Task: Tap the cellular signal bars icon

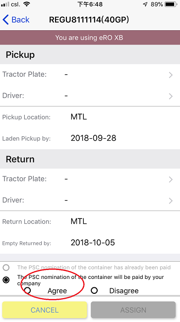Action: pyautogui.click(x=5, y=4)
